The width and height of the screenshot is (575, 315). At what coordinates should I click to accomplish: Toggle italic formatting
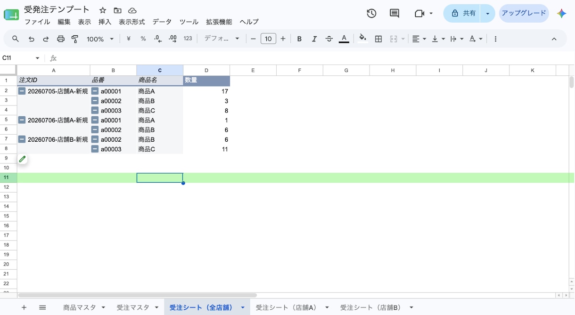pos(314,39)
